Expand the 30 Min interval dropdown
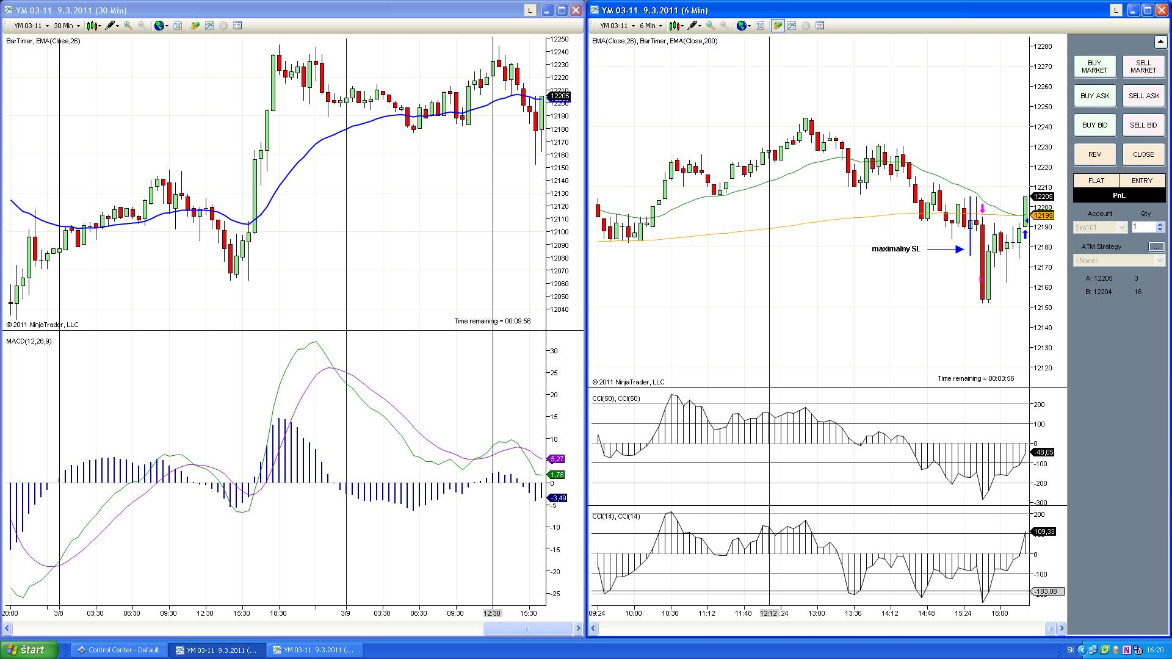Screen dimensions: 1172x659 [78, 26]
